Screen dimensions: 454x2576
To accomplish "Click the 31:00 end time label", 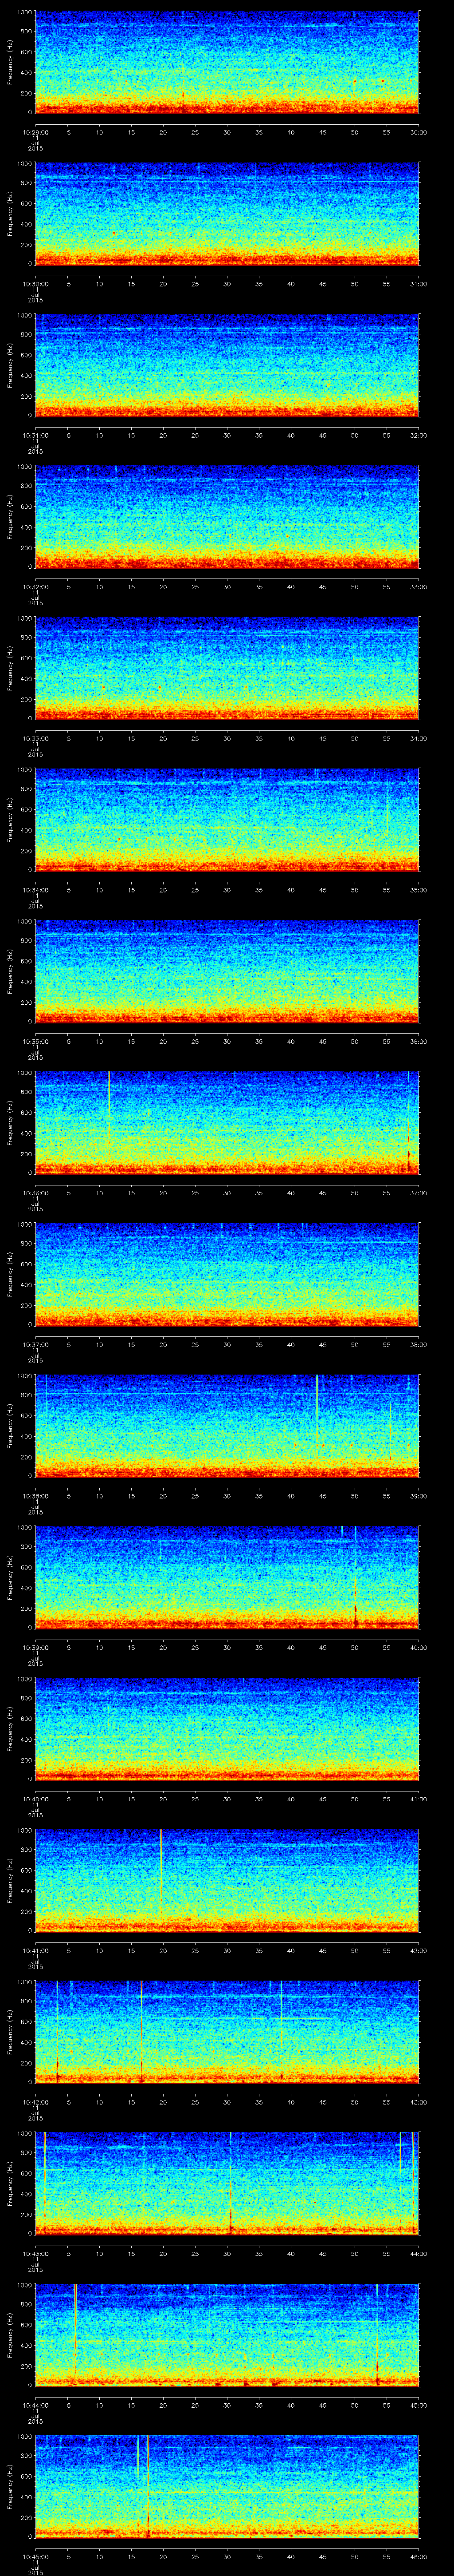I will point(418,284).
